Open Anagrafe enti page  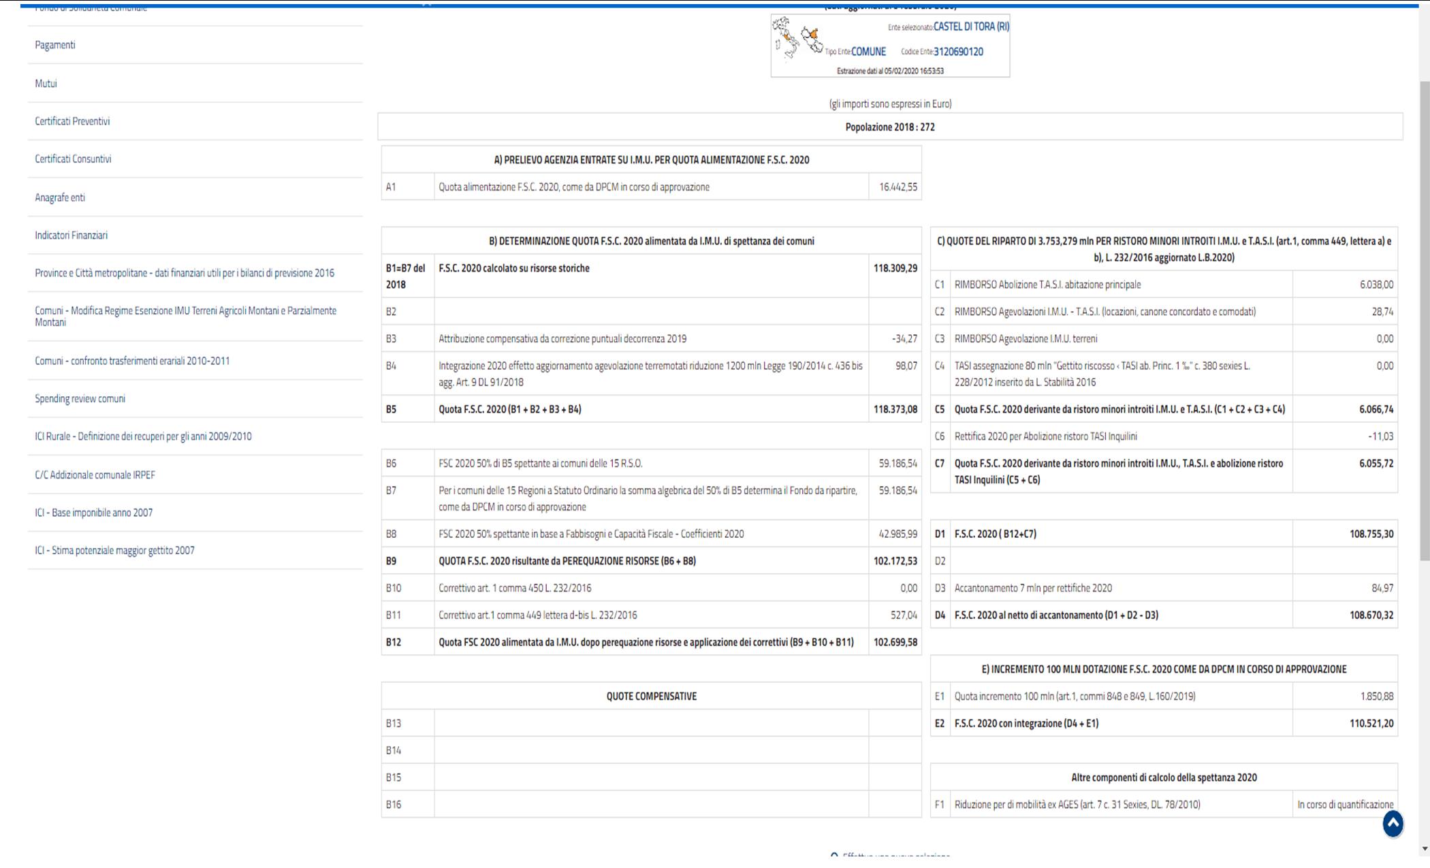tap(60, 197)
